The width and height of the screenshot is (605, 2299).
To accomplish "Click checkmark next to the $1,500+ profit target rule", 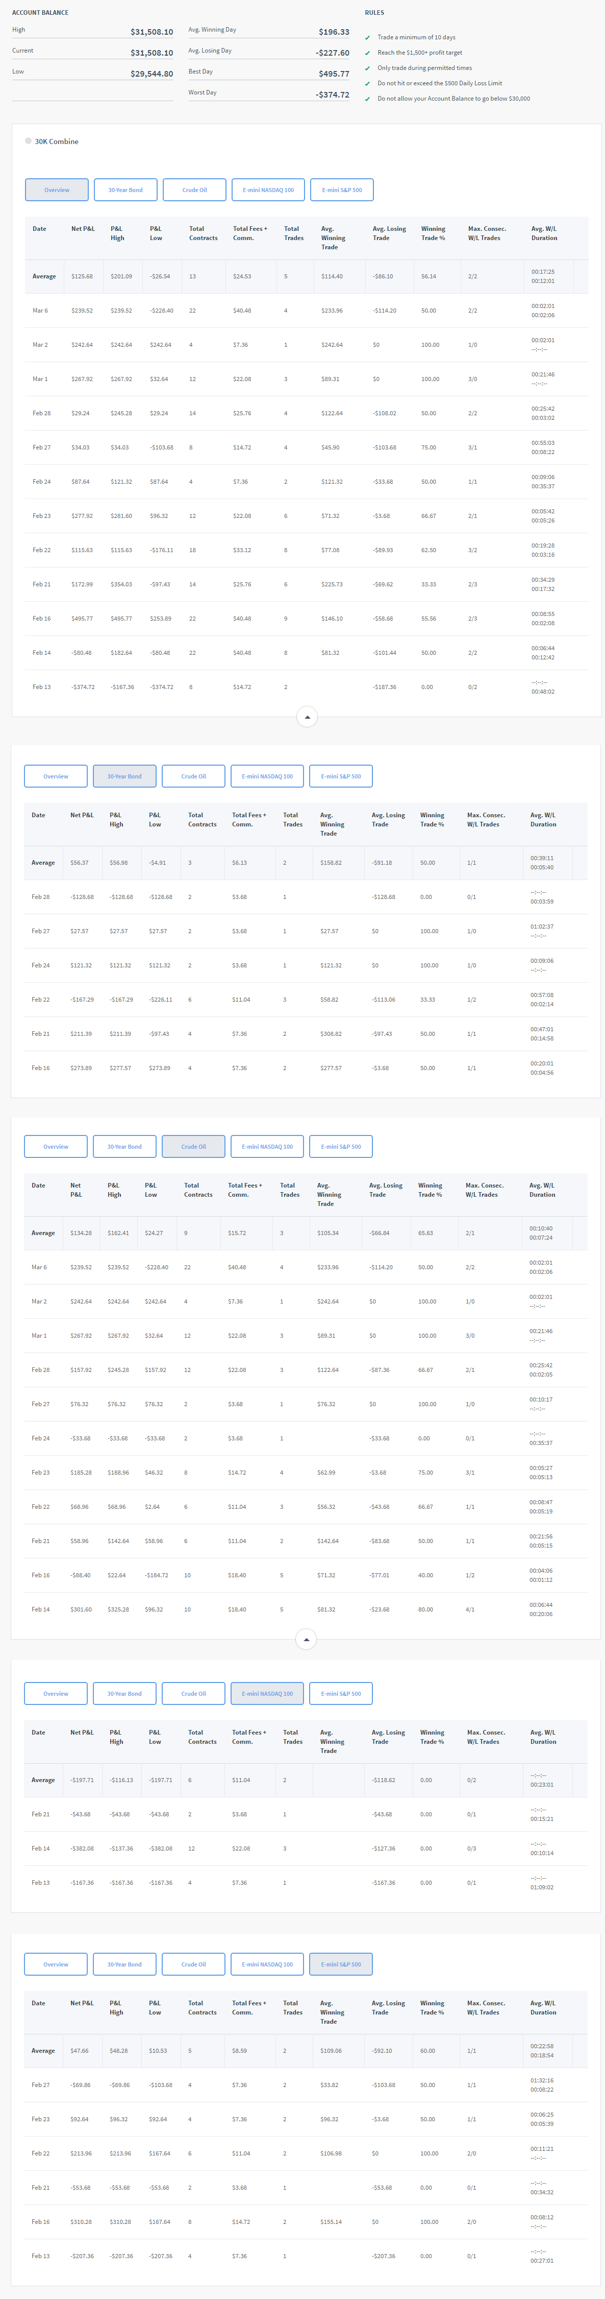I will tap(367, 53).
